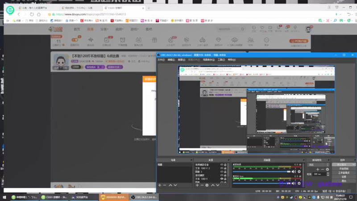Image resolution: width=357 pixels, height=201 pixels.
Task: Click 开始录制 button in OBS Controls
Action: click(344, 169)
